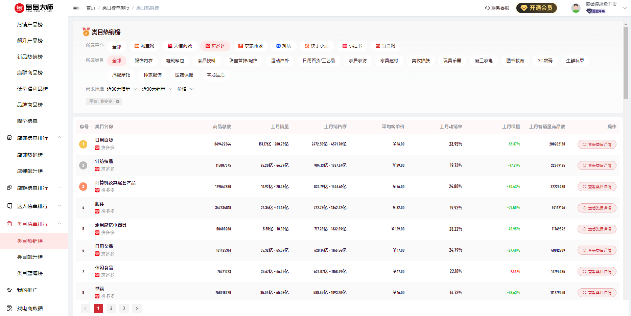Collapse the 店铺榜单排行 menu group
This screenshot has height=316, width=631.
coord(60,137)
